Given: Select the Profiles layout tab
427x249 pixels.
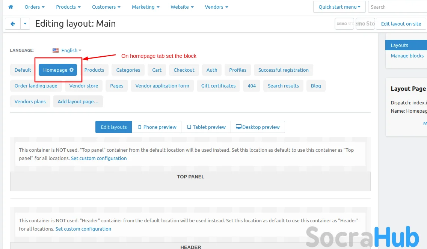Looking at the screenshot, I should click(238, 70).
